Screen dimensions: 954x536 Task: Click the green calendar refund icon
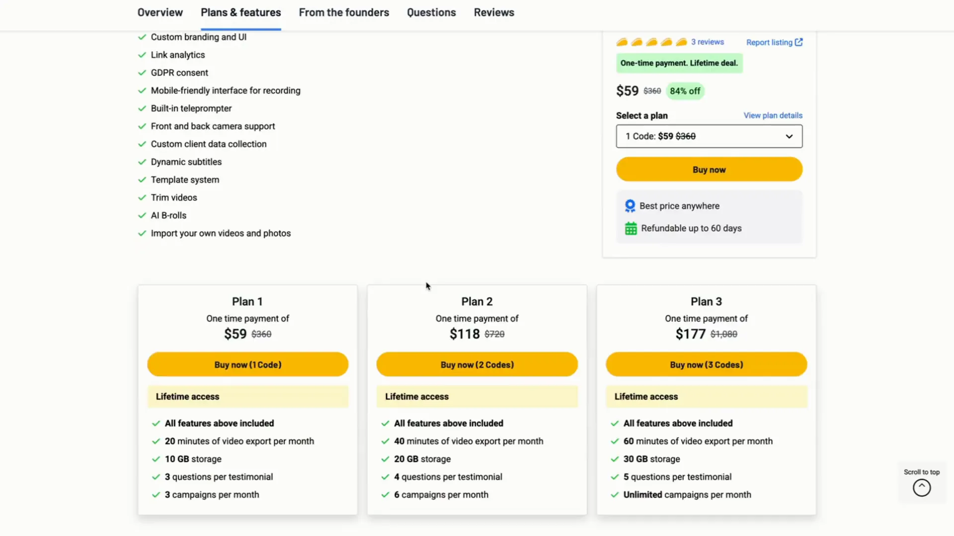pyautogui.click(x=631, y=228)
